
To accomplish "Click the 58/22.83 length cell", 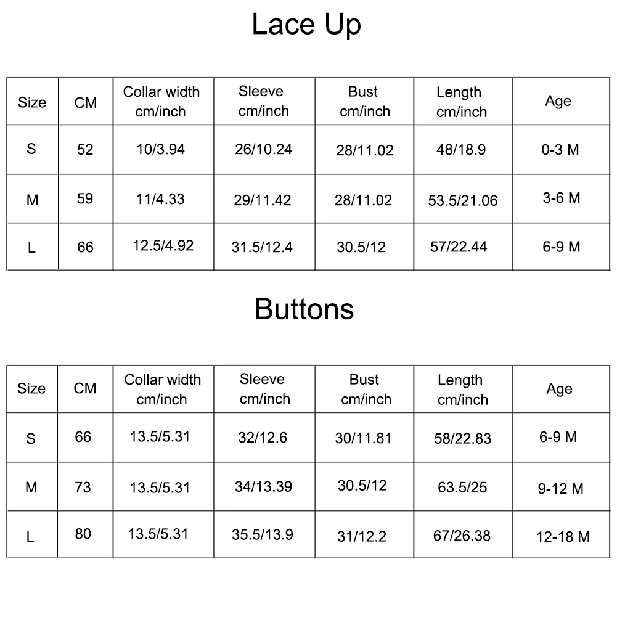I will pos(462,439).
